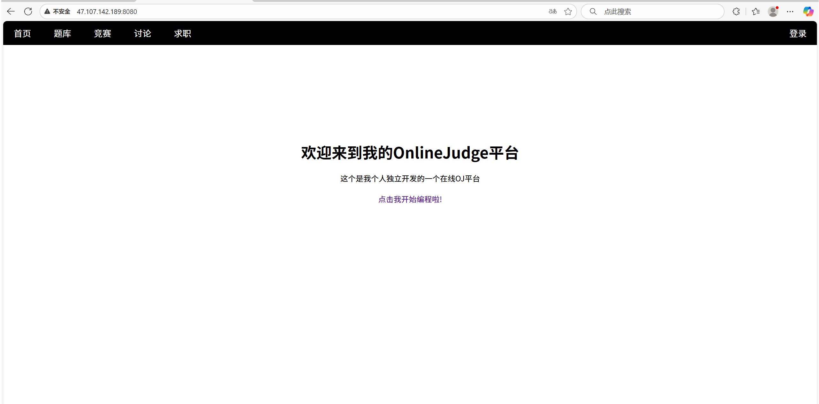Open the favorites list icon
The image size is (819, 404).
(x=755, y=11)
